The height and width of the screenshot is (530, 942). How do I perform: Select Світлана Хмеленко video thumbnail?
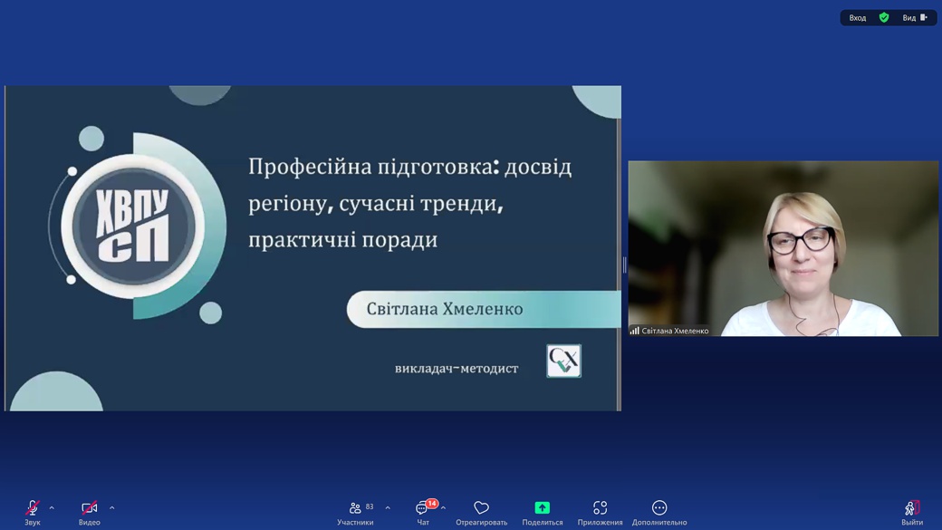pyautogui.click(x=783, y=248)
